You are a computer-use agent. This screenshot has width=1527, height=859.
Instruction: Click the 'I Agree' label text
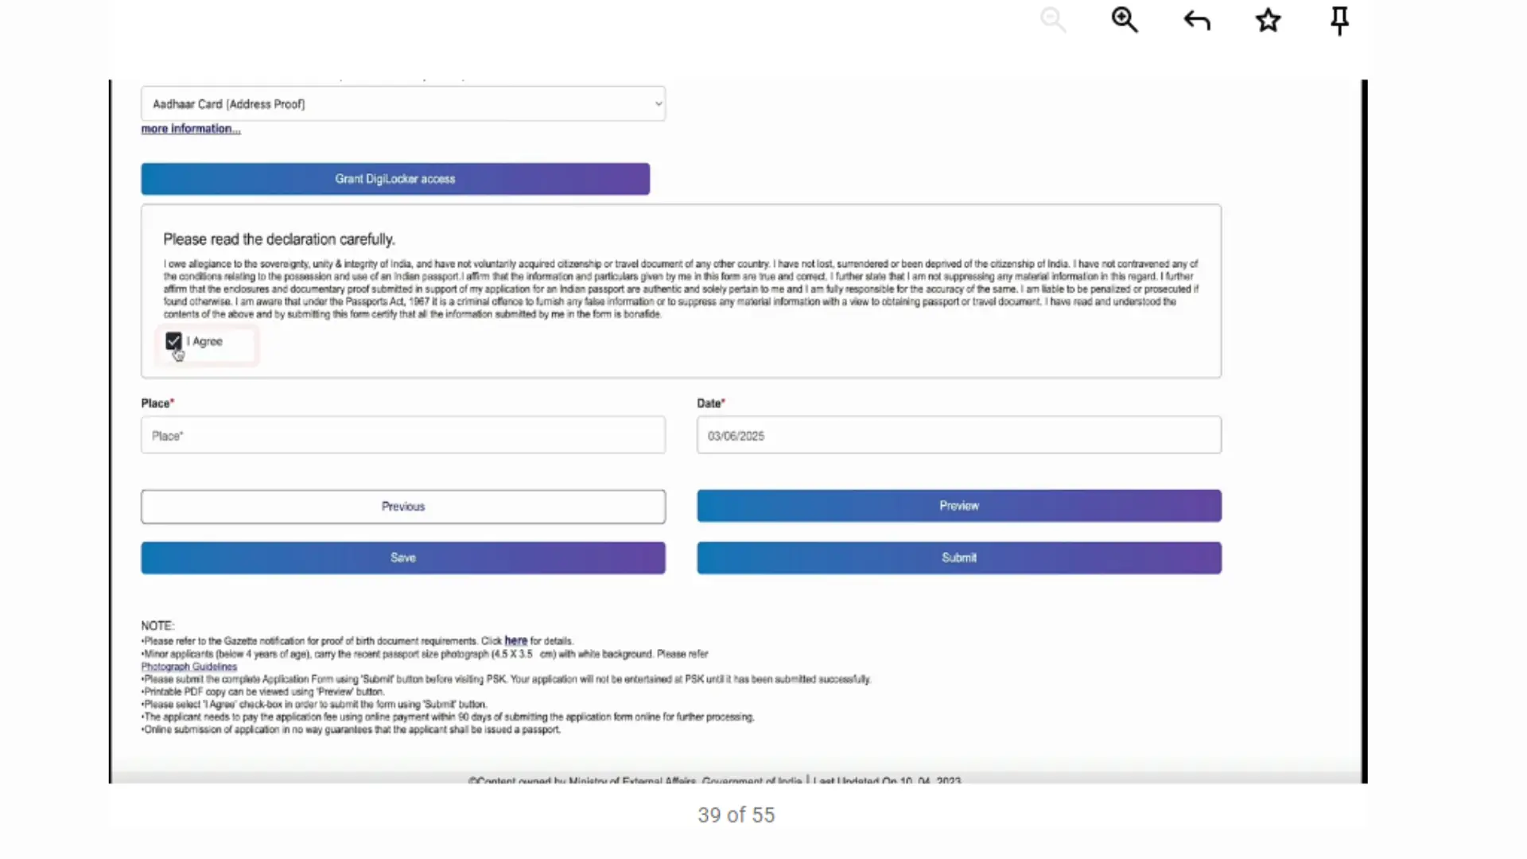coord(205,341)
